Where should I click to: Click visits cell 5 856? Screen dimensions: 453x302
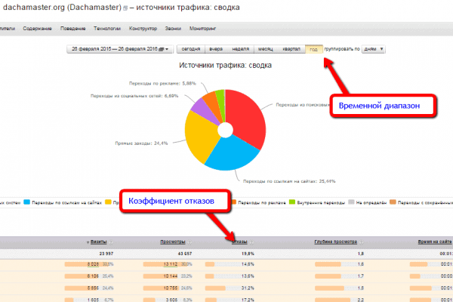pos(93,288)
